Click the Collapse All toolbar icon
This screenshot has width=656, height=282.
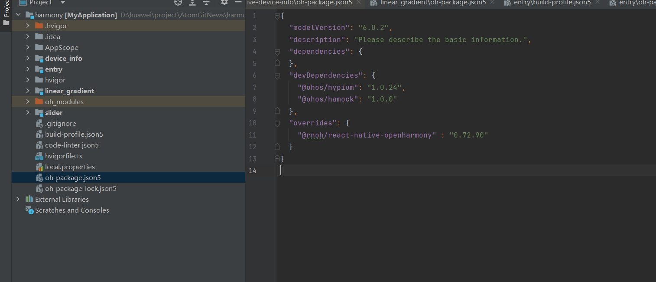click(x=206, y=3)
